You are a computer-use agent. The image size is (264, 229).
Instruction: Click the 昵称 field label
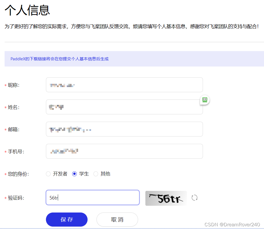(x=14, y=85)
